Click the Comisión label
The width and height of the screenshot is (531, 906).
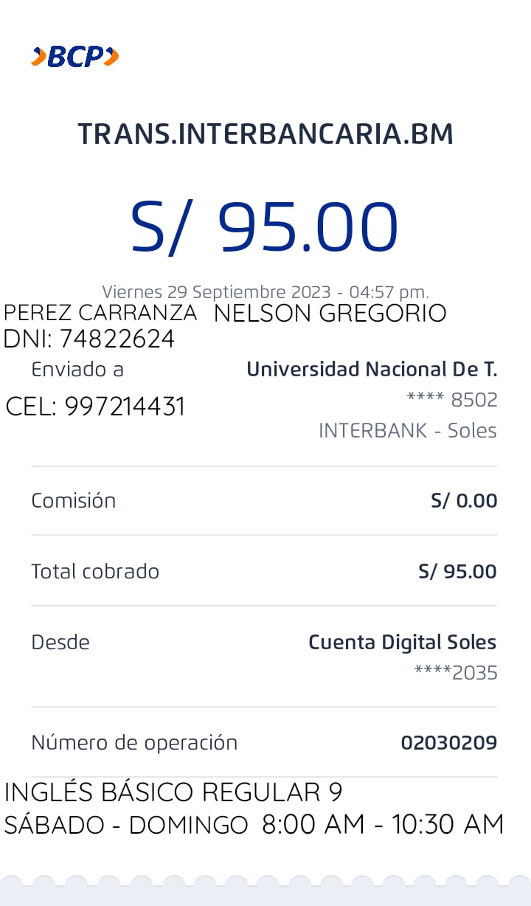[x=74, y=500]
